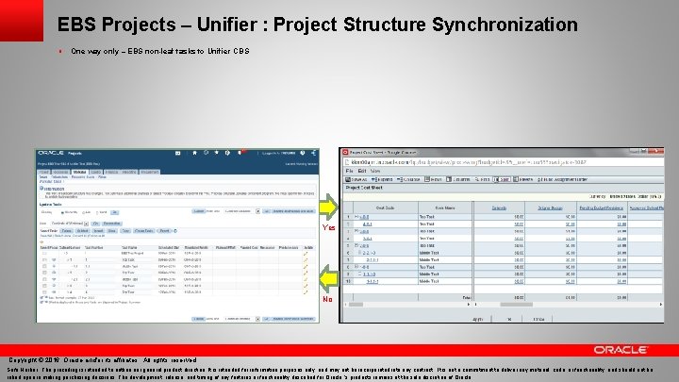The height and width of the screenshot is (382, 679).
Task: Collapse cost sheet row 5 tree node
Action: tap(356, 245)
